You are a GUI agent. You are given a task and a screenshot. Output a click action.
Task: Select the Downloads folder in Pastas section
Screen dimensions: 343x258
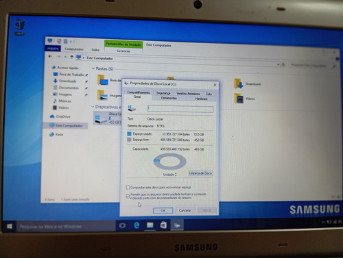click(x=239, y=83)
